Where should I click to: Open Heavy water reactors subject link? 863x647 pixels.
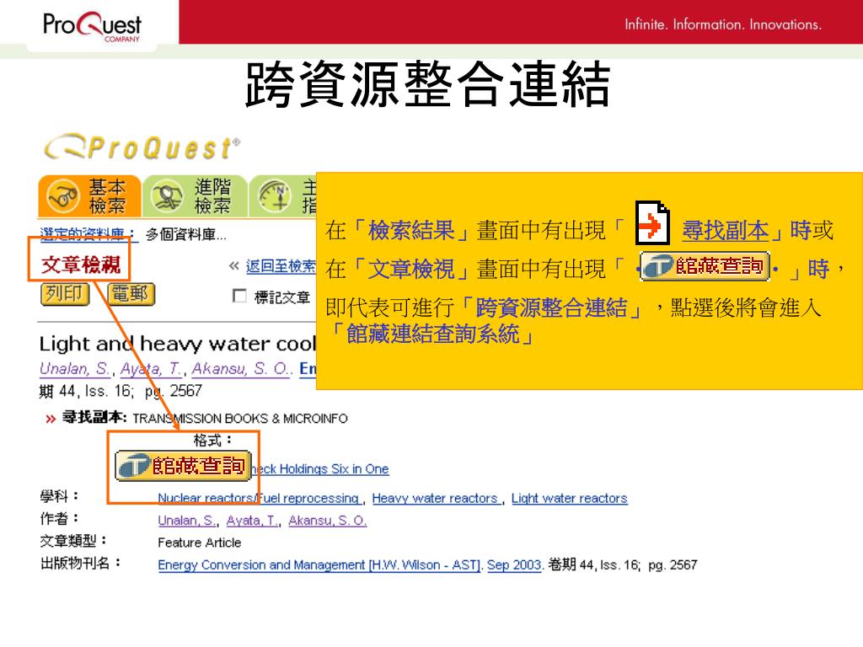pos(435,498)
